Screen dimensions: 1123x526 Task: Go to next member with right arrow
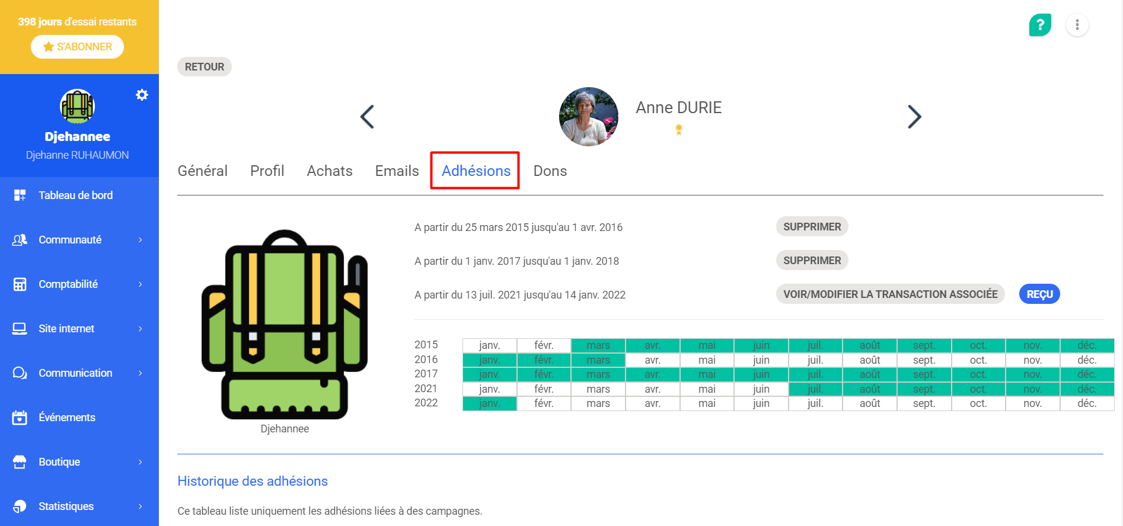[914, 117]
